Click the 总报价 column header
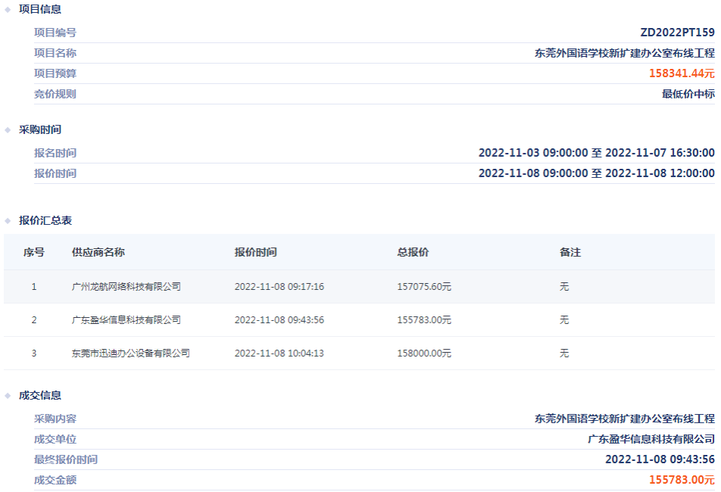721x492 pixels. pyautogui.click(x=413, y=252)
